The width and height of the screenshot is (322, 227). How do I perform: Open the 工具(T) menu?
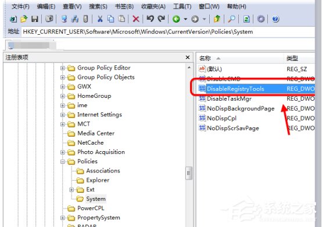182,6
